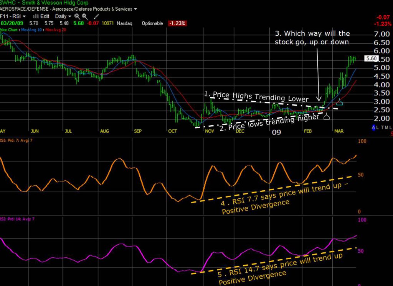
Task: Switch to logarithmic scale with the L toggle
Action: [x=378, y=127]
